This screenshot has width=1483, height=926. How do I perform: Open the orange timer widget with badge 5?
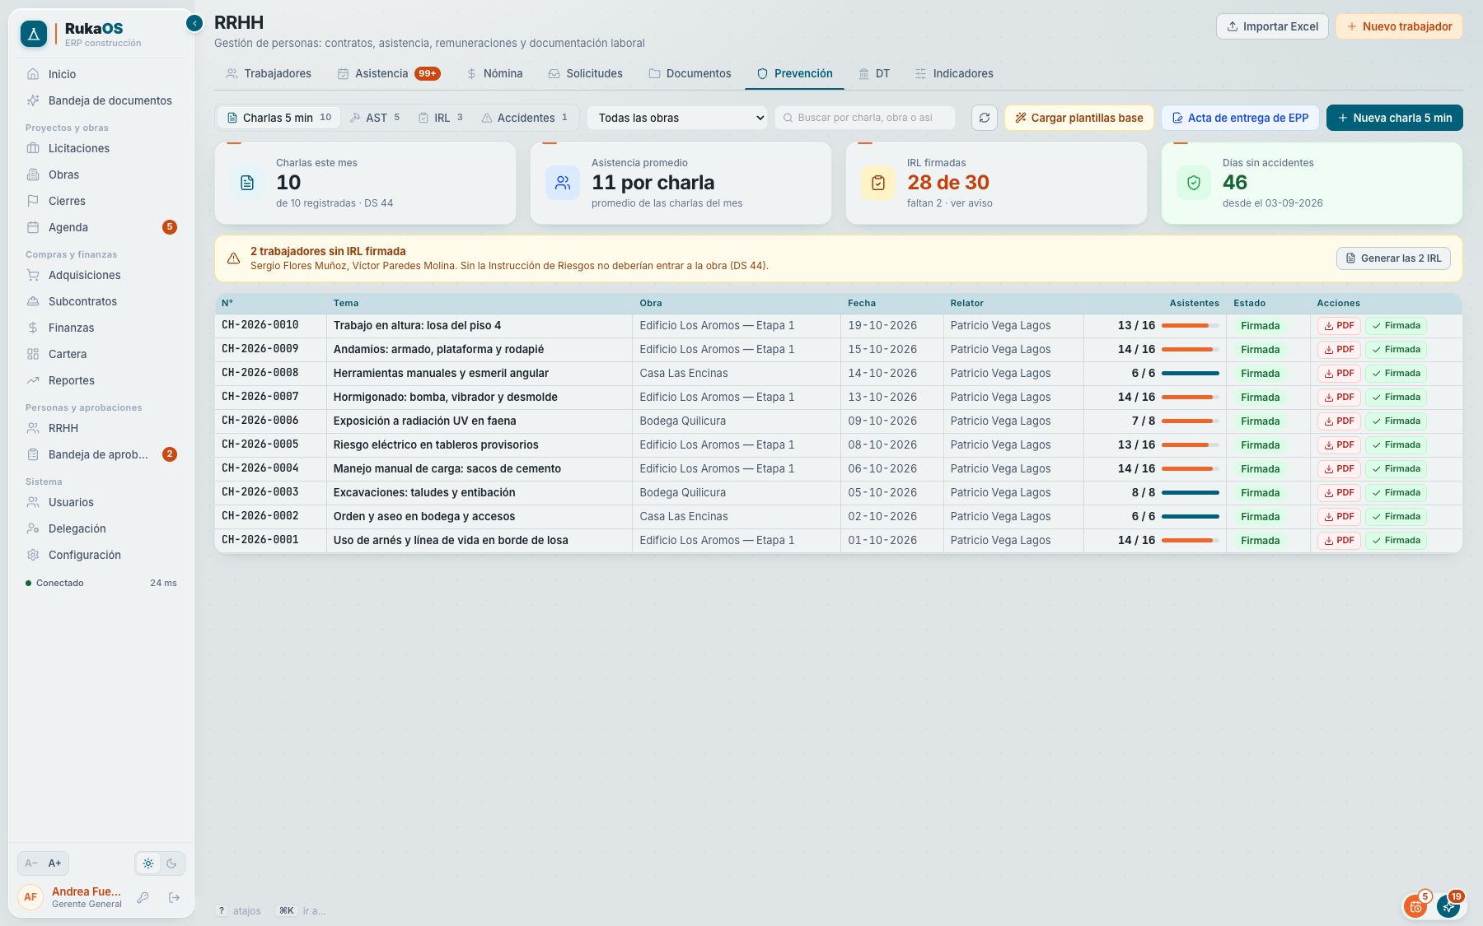1415,906
